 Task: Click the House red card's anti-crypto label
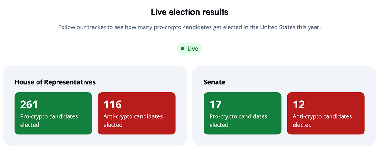(x=133, y=121)
